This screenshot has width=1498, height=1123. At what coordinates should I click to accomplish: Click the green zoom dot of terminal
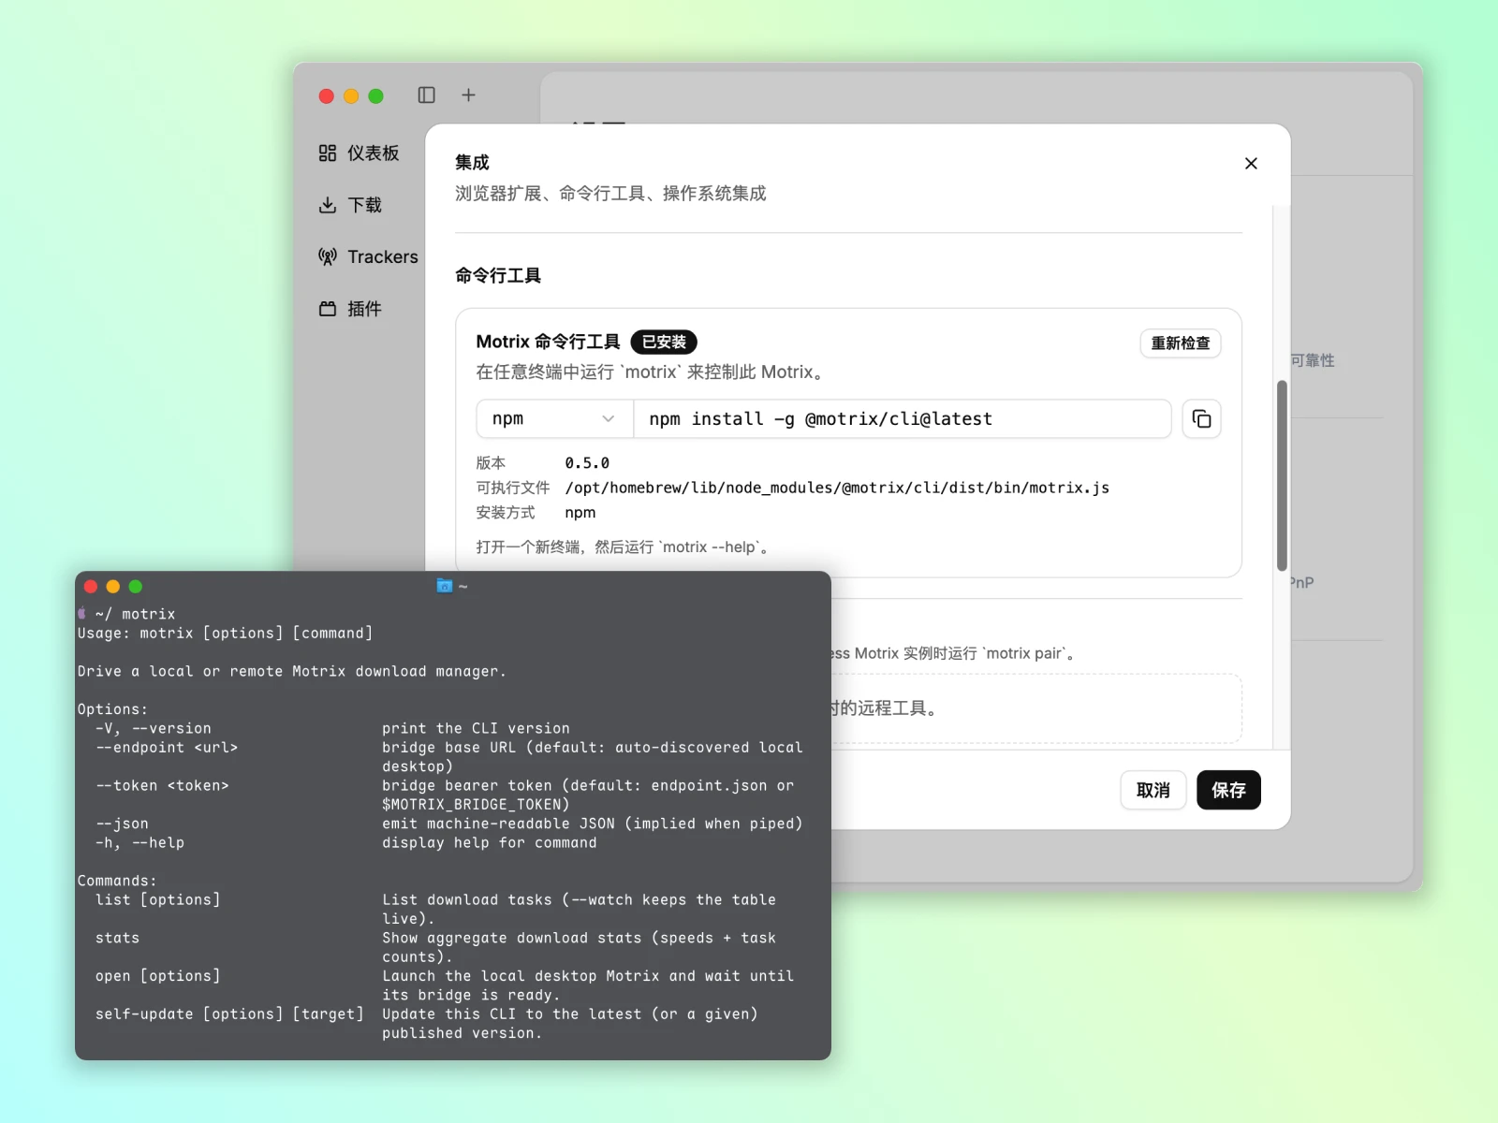coord(136,587)
